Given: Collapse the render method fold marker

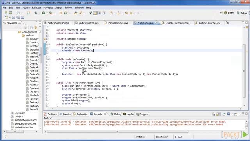Looking at the screenshot, I should pos(50,83).
